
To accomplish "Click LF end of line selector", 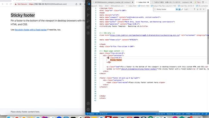I will point(183,114).
